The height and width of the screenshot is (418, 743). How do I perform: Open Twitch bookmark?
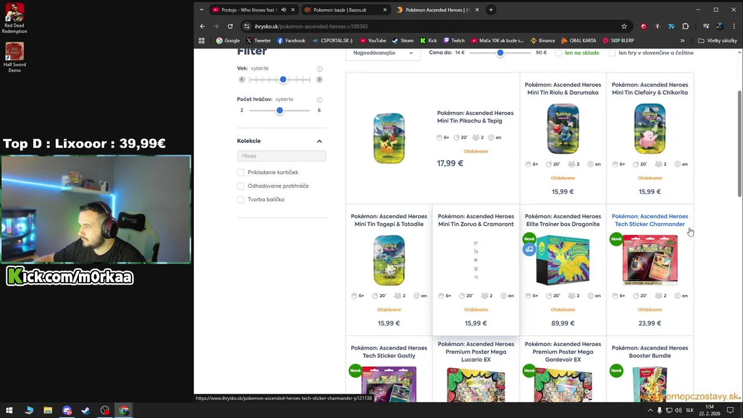tap(454, 41)
